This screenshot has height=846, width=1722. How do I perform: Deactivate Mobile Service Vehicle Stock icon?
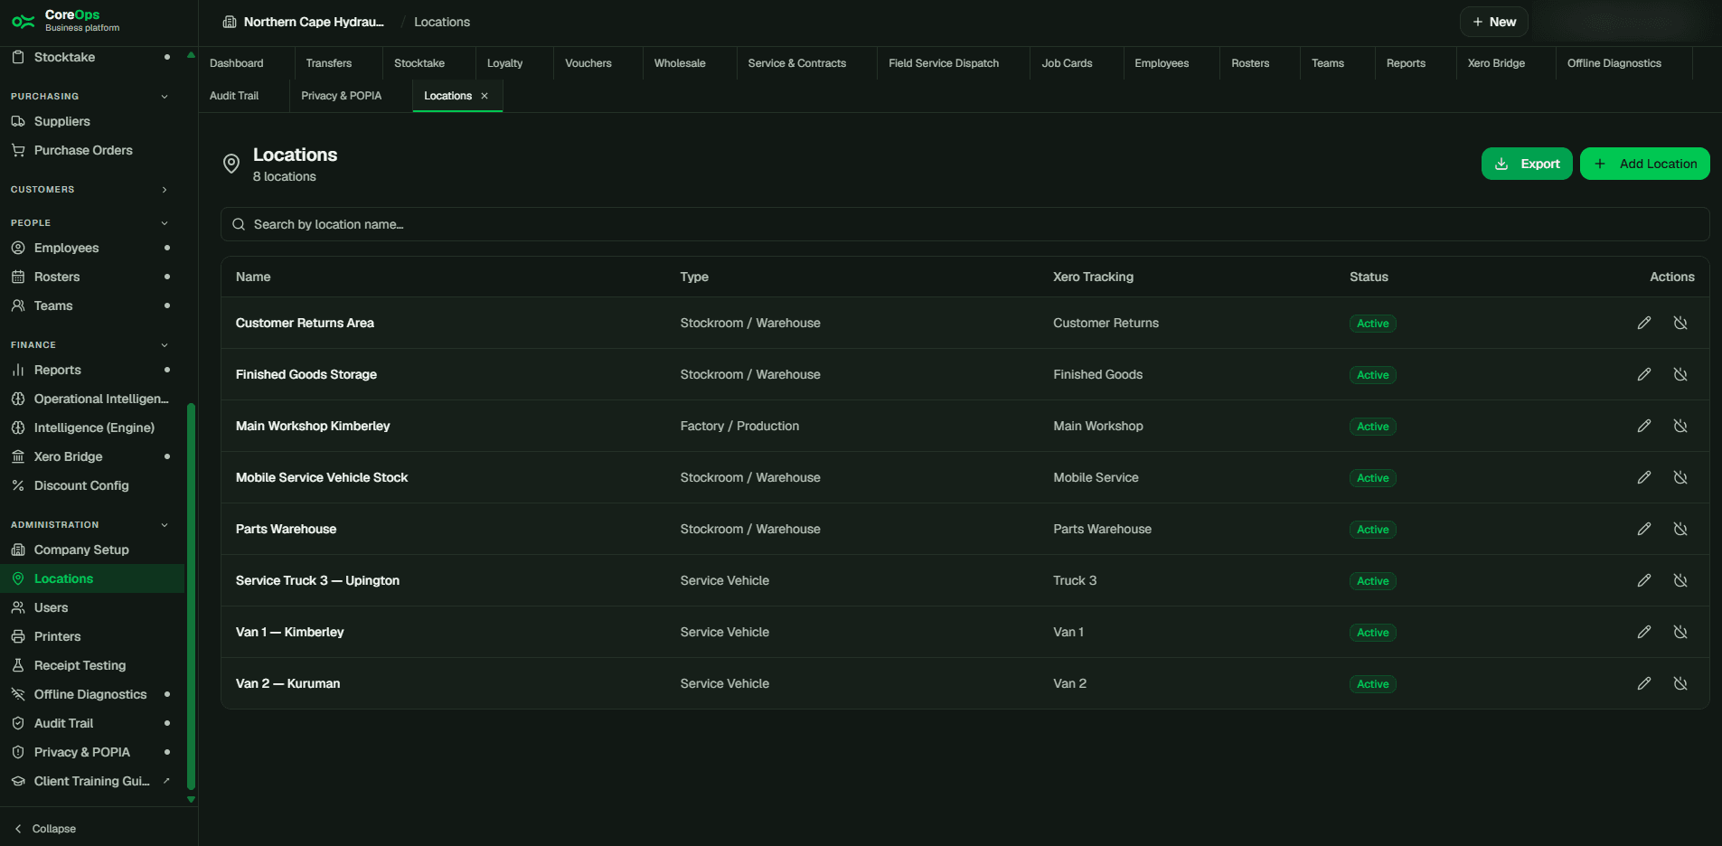coord(1680,477)
